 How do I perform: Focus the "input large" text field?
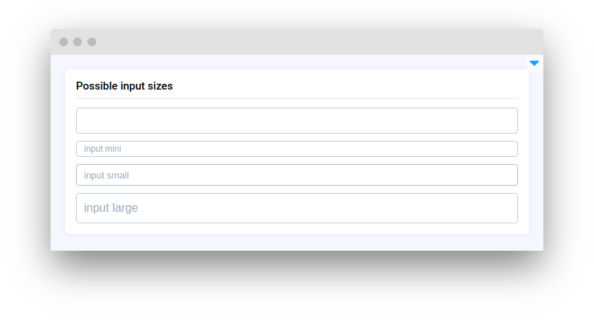297,208
